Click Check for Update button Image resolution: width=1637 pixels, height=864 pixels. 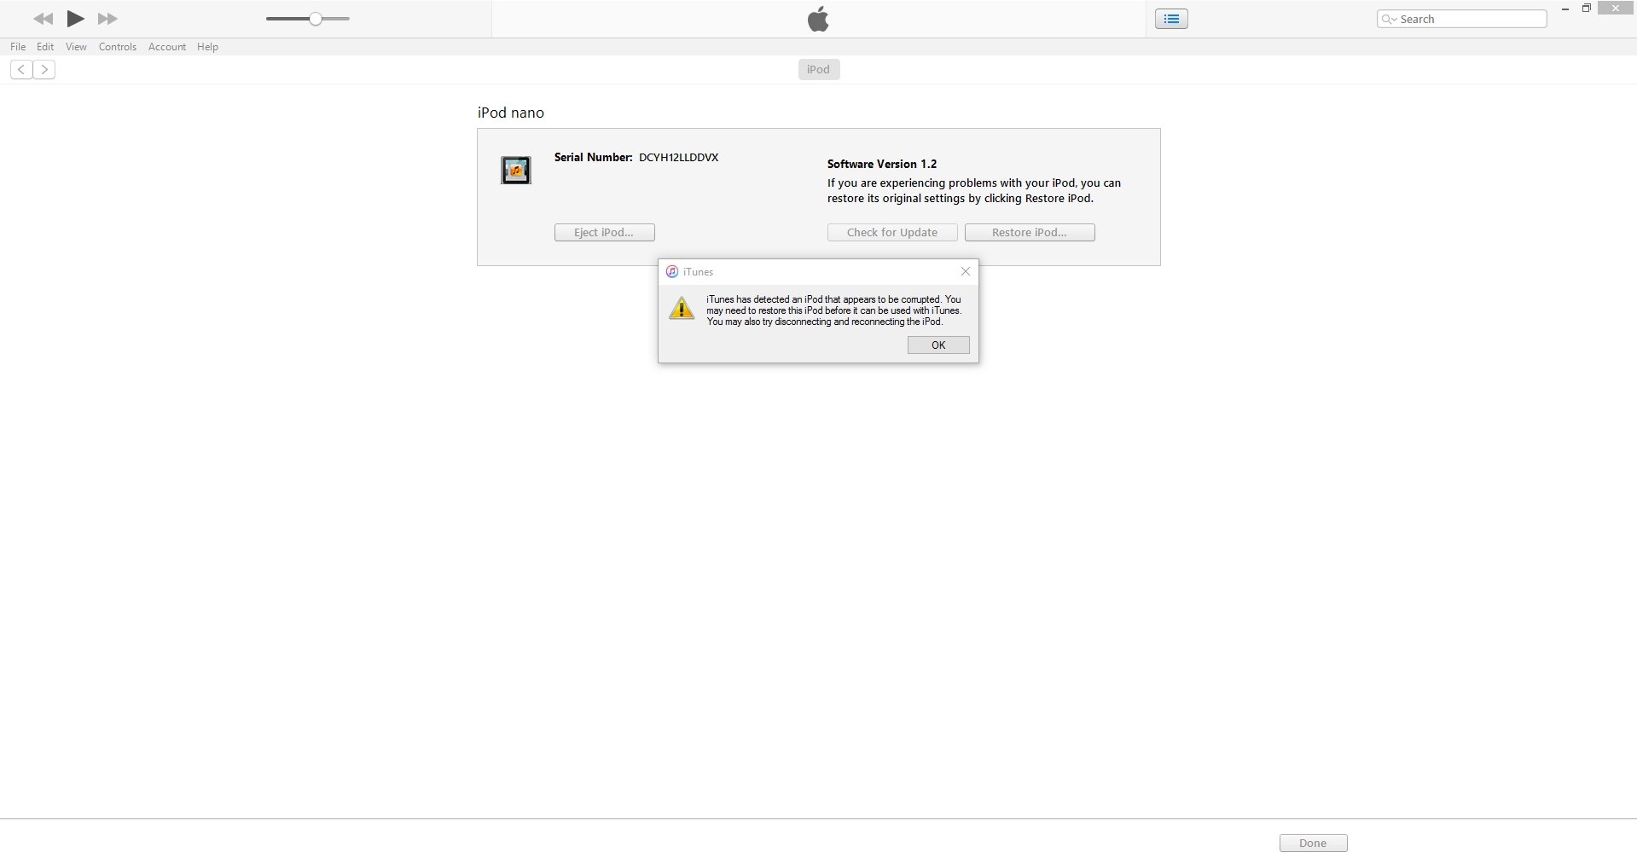[892, 233]
